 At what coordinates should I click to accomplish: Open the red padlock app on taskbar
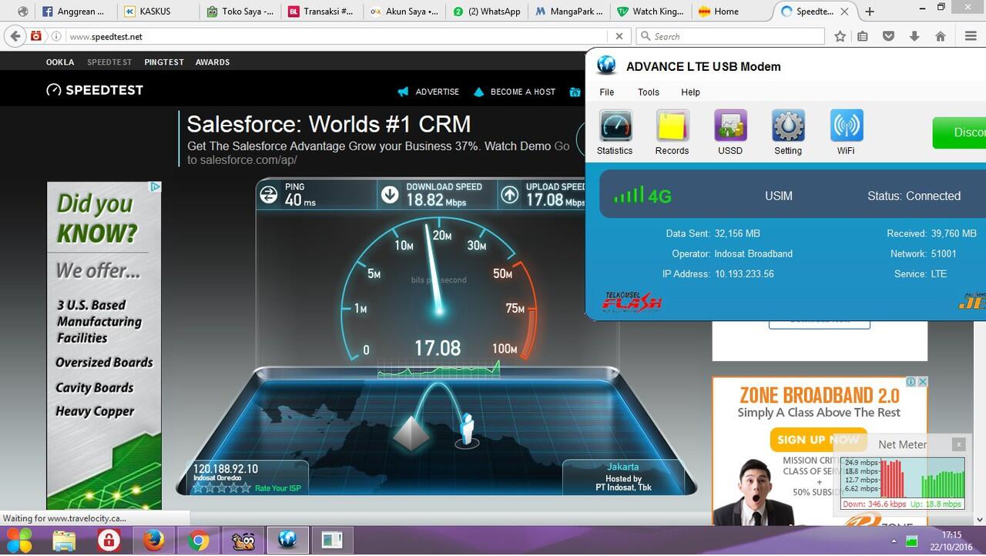(x=109, y=541)
